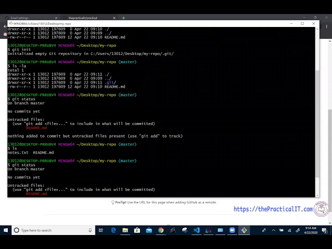Open the Mail app in taskbar
Screen dimensions: 332x249
pos(149,230)
